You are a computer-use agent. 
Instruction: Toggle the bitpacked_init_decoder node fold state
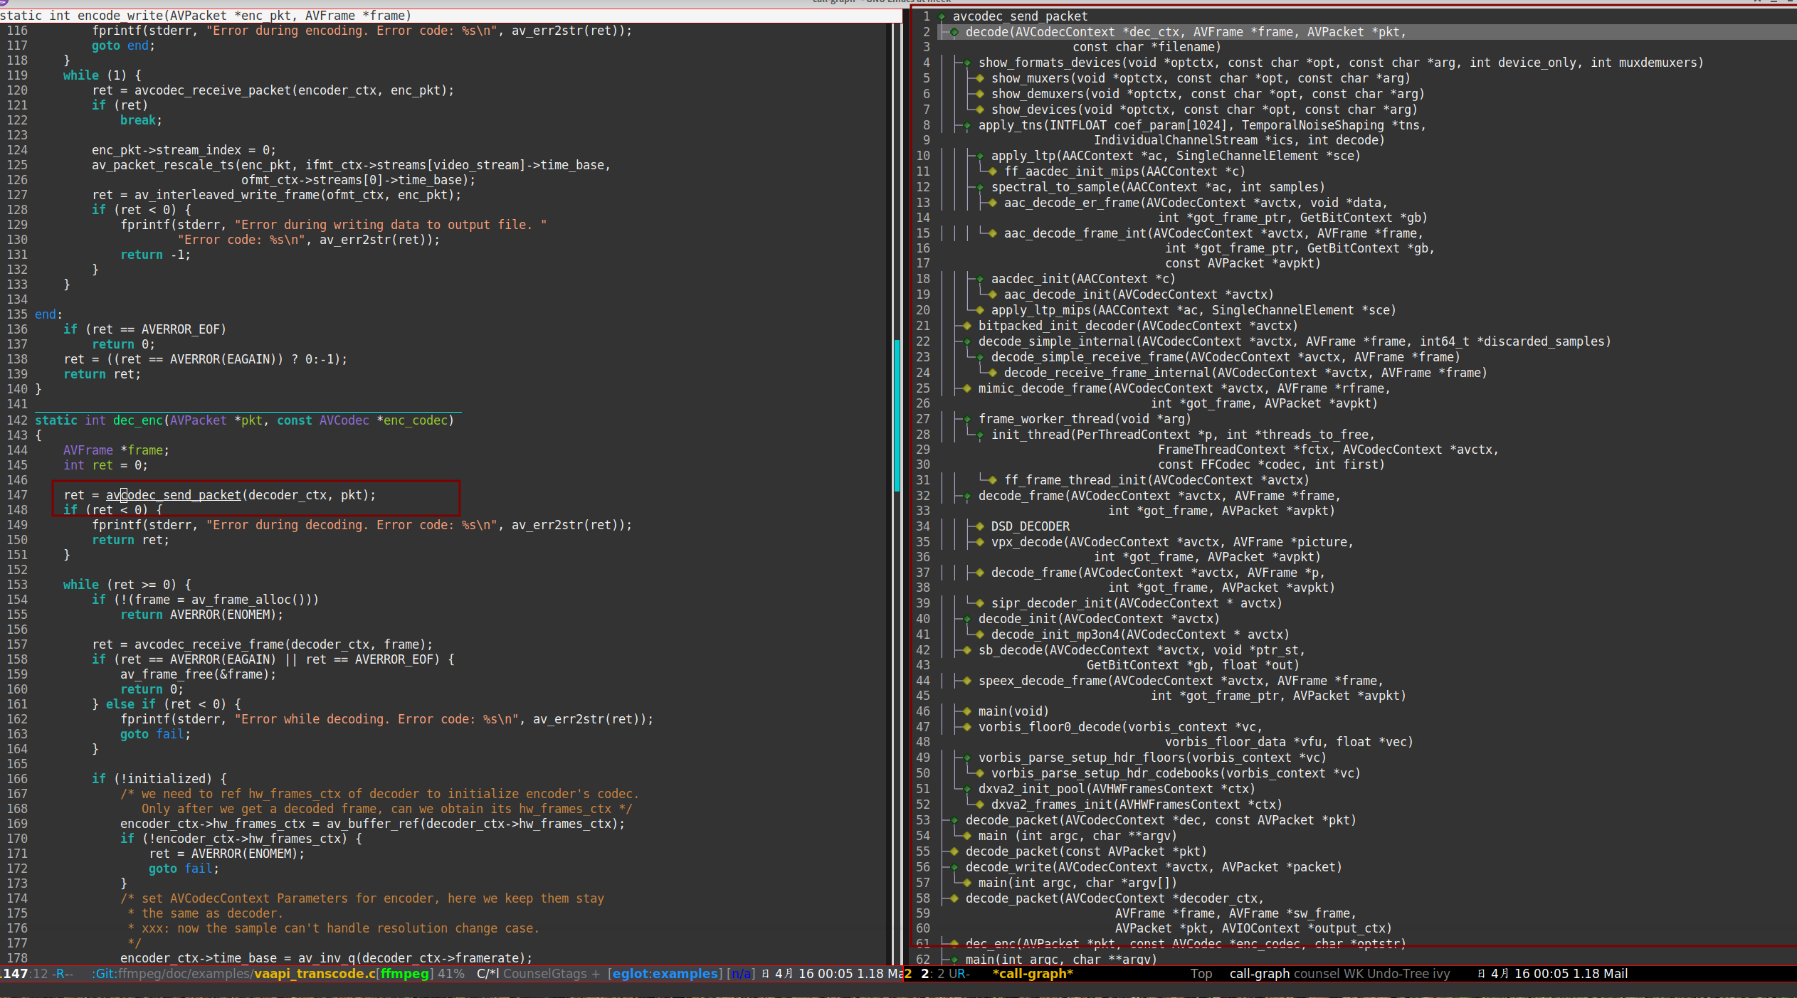pyautogui.click(x=966, y=326)
